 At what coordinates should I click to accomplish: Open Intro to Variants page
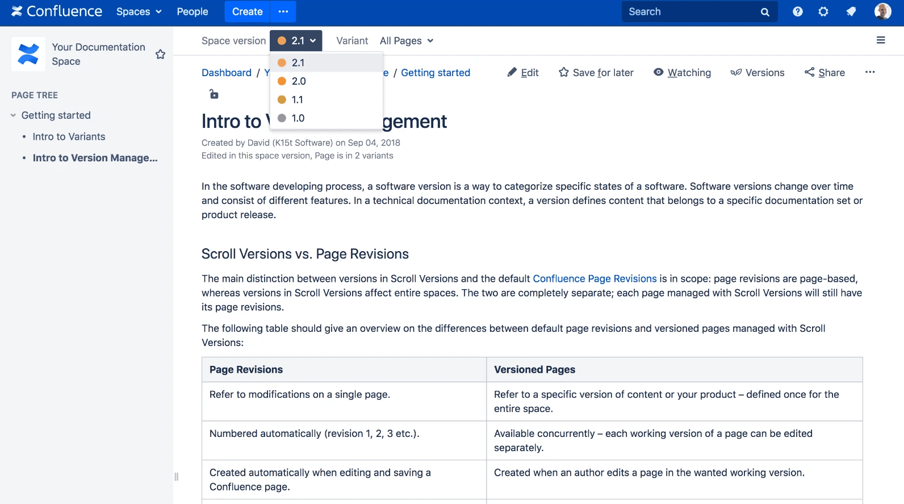(69, 136)
